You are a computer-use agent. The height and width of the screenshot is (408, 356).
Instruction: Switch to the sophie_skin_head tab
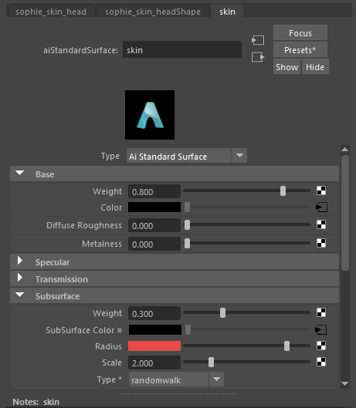[51, 12]
